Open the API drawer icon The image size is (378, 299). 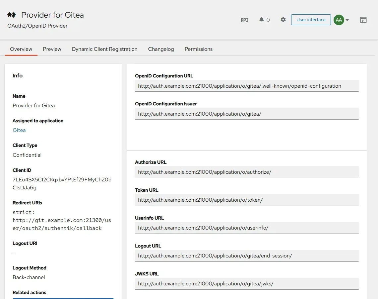(244, 20)
